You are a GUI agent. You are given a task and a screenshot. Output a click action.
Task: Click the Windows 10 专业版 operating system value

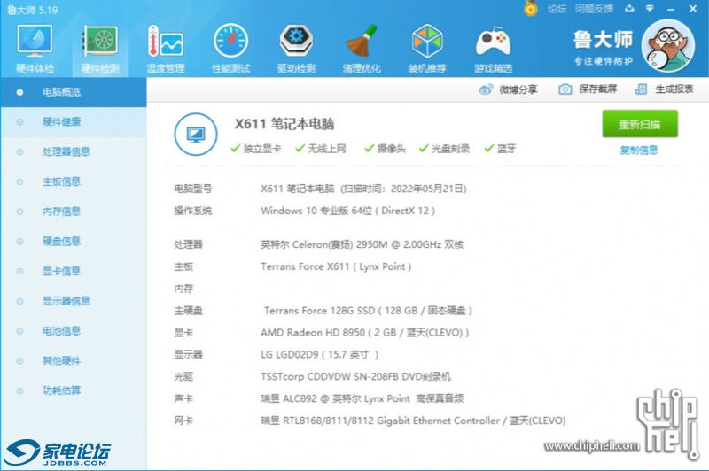coord(347,211)
